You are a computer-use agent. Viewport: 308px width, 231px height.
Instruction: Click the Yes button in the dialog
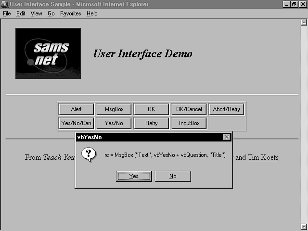pos(134,176)
